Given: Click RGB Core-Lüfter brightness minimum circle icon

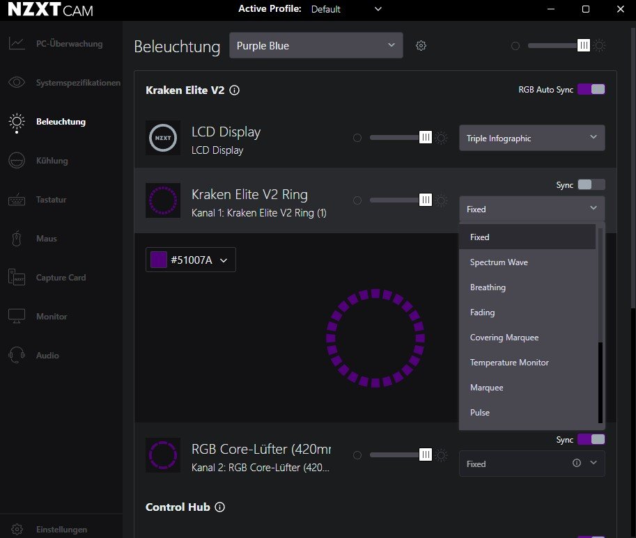Looking at the screenshot, I should [357, 455].
